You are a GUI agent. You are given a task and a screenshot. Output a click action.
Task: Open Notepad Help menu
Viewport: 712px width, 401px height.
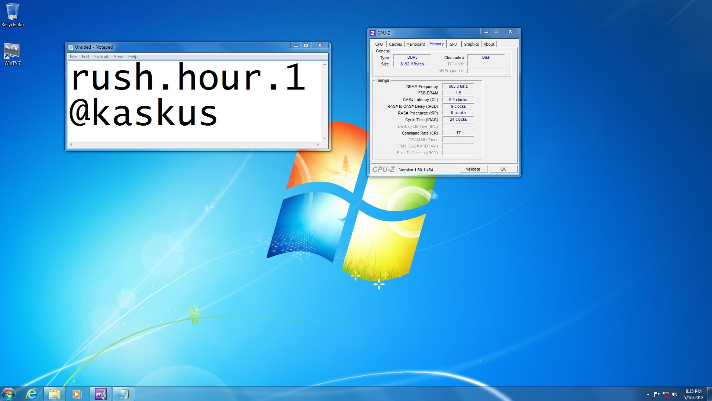coord(133,56)
